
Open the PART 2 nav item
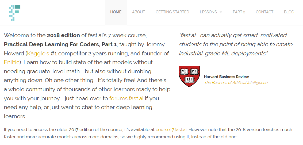[239, 12]
